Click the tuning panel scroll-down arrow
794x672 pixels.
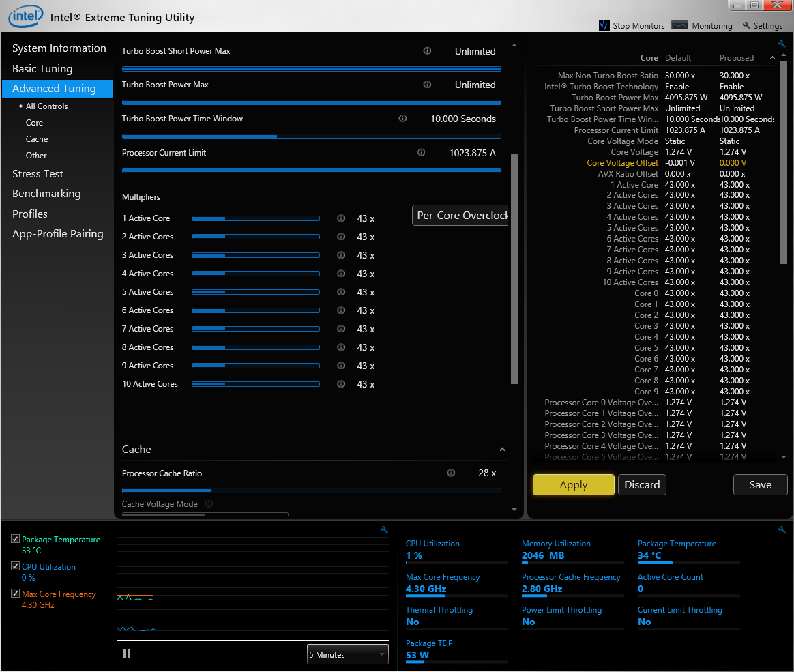tap(514, 510)
